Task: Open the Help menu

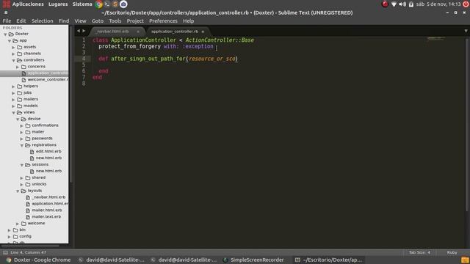Action: [x=188, y=21]
